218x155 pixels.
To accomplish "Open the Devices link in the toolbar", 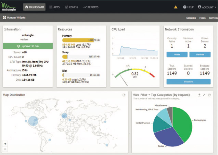I will point(213,18).
